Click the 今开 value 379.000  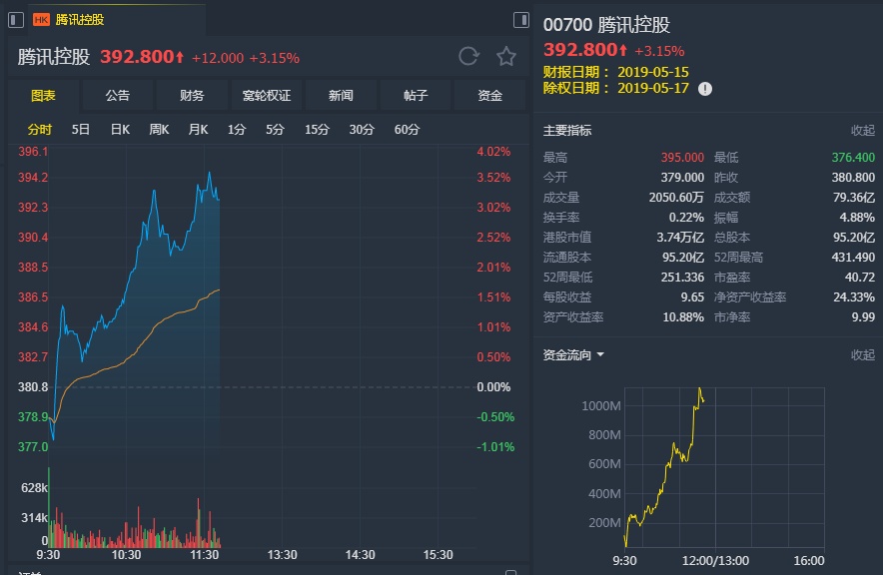click(682, 178)
